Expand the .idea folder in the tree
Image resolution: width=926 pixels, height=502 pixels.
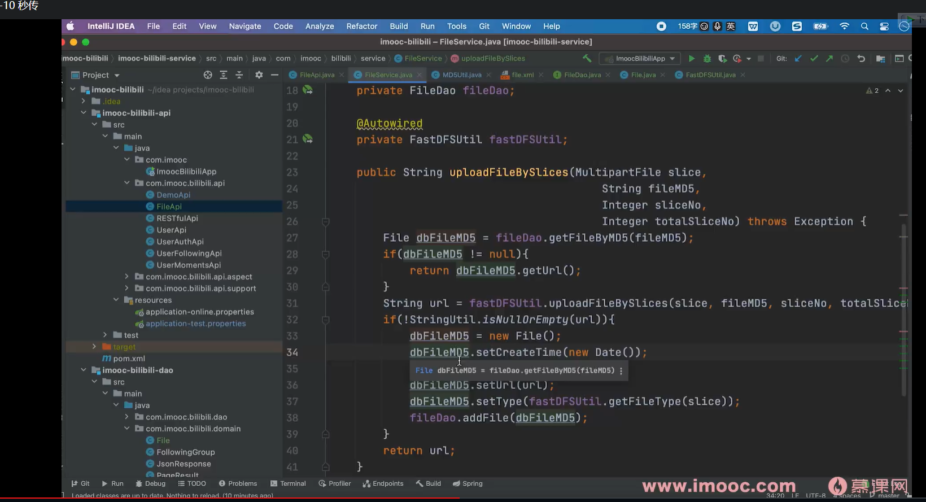[84, 102]
